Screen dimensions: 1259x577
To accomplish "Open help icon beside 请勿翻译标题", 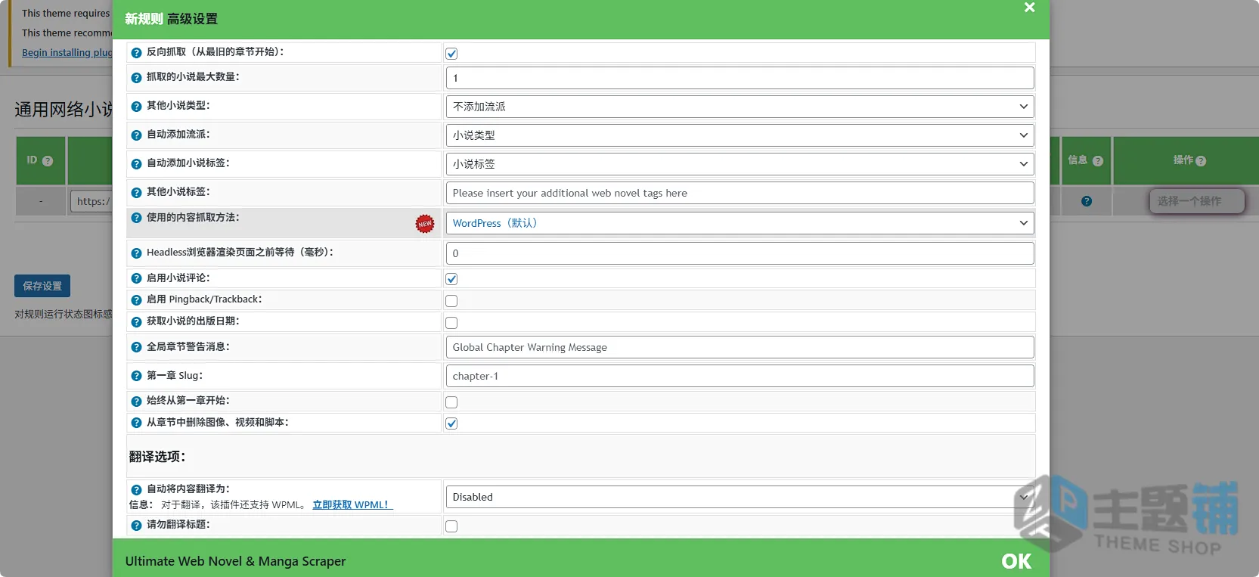I will click(136, 526).
